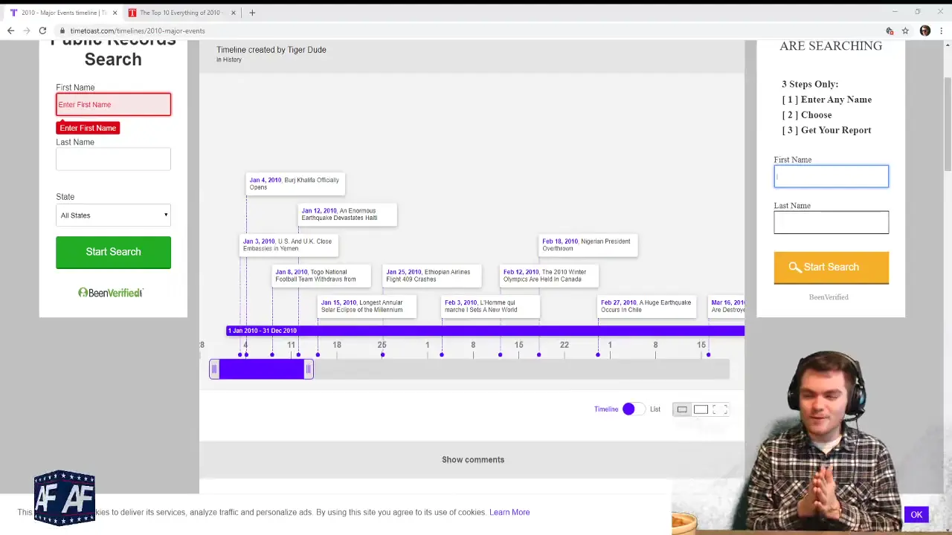Close the 2010 Major Events timeline tab
The width and height of the screenshot is (952, 535).
point(115,13)
